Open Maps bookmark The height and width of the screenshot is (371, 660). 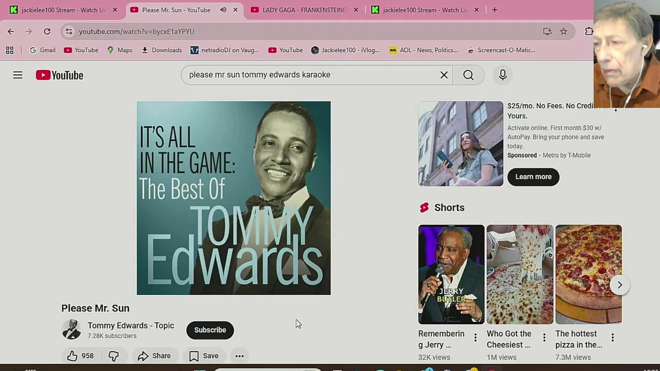(x=120, y=50)
